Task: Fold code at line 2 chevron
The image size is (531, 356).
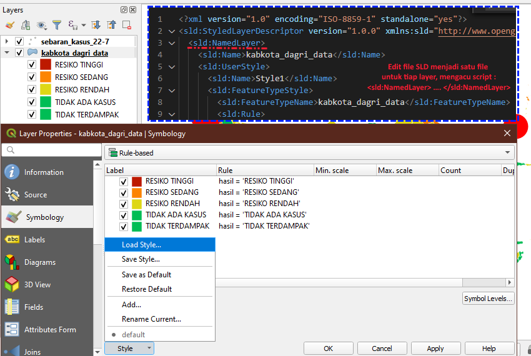Action: [172, 31]
